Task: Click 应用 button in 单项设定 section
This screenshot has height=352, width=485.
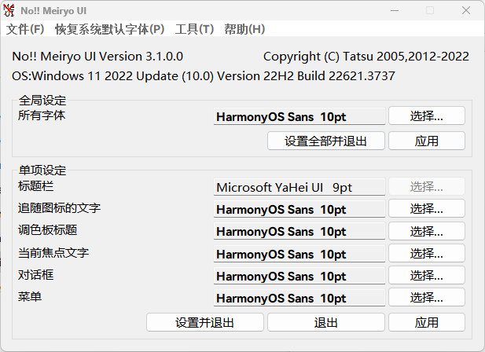Action: (x=426, y=323)
